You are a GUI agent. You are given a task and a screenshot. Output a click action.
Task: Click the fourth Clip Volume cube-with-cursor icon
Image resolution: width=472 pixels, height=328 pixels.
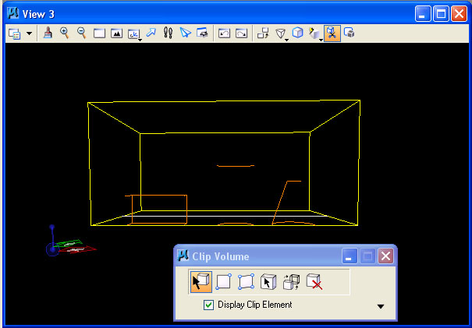tap(268, 282)
